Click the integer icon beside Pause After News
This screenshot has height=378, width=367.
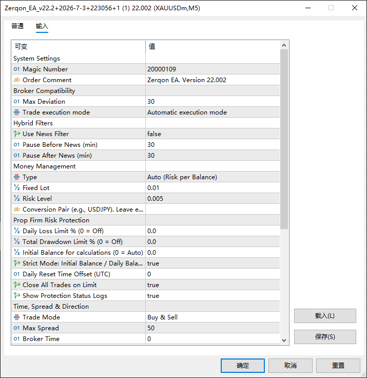(x=16, y=156)
